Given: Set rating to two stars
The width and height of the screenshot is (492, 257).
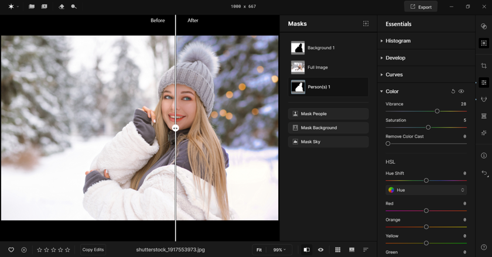Looking at the screenshot, I should 46,250.
